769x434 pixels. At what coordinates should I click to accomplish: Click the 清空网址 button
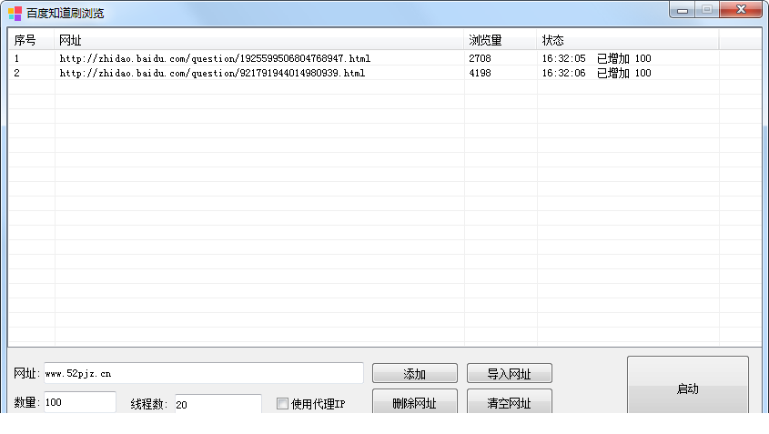[x=509, y=401]
